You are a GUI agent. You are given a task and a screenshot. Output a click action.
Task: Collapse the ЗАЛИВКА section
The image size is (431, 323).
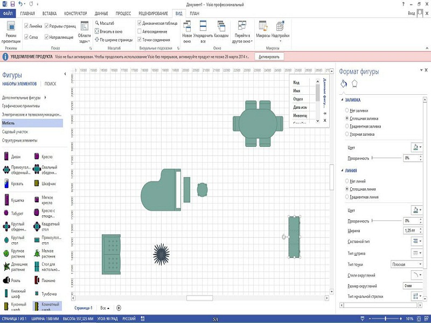[x=342, y=100]
